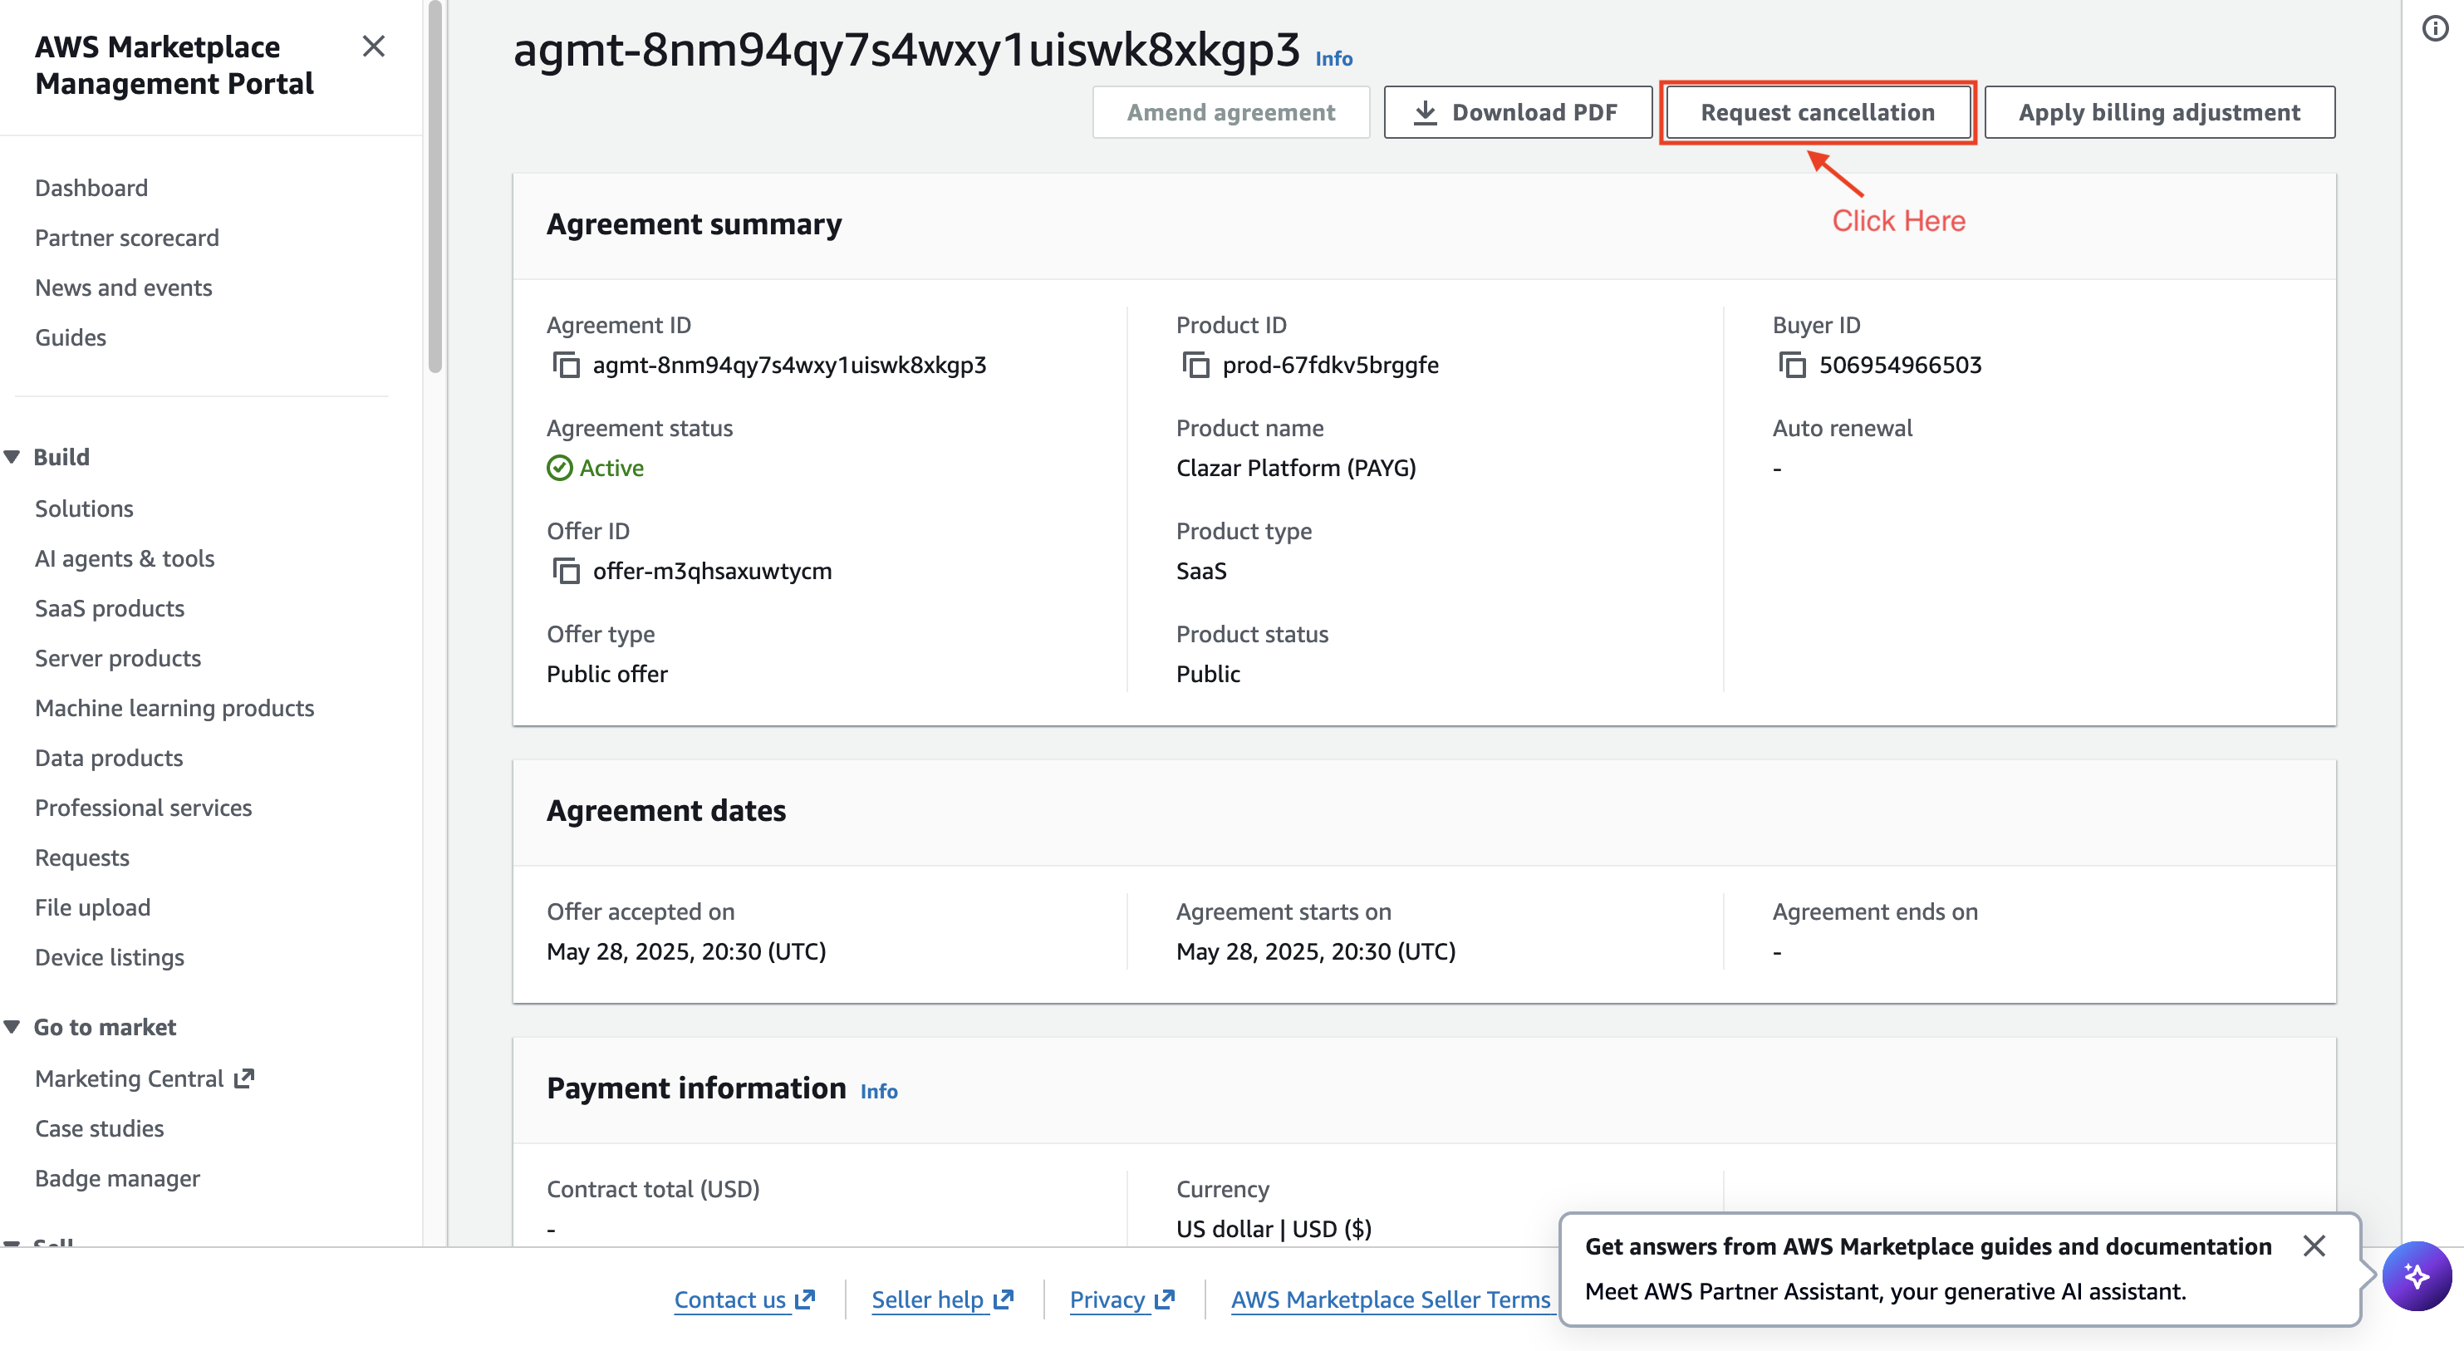
Task: Go to Requests
Action: pyautogui.click(x=82, y=857)
